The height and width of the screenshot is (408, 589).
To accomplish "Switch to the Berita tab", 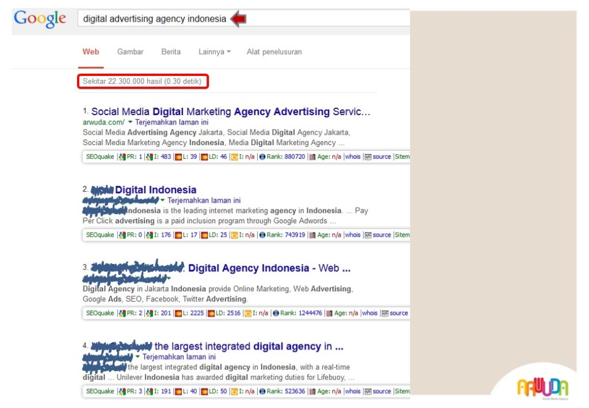I will click(171, 52).
